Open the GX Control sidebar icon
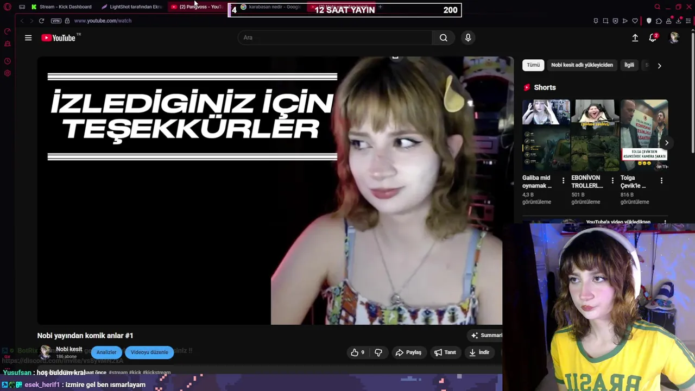 pyautogui.click(x=7, y=31)
